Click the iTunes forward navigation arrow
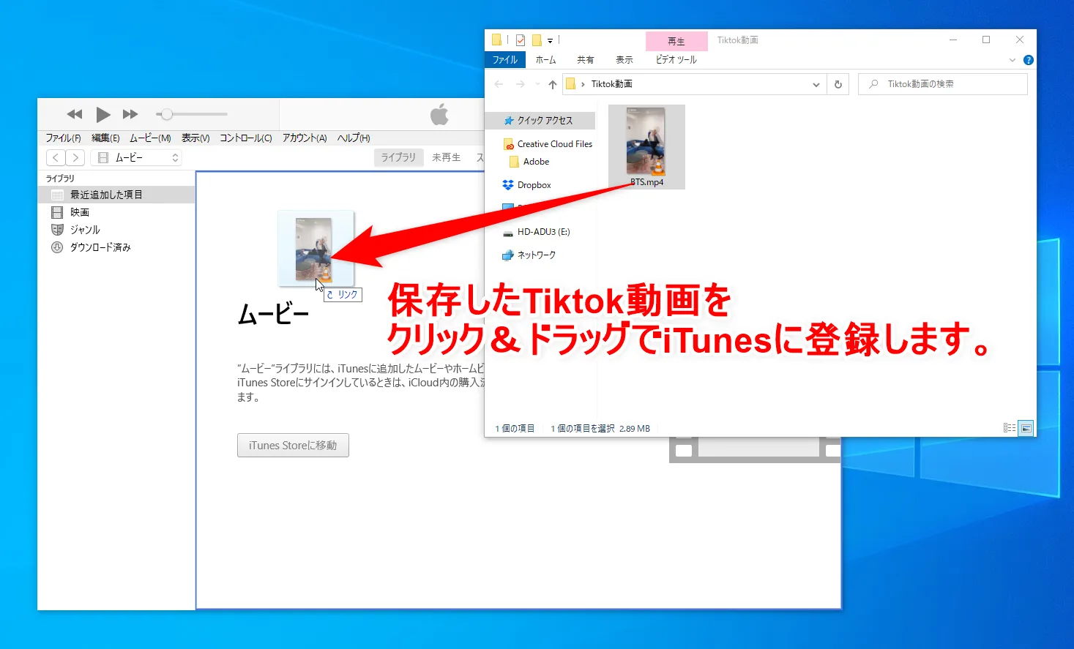Image resolution: width=1074 pixels, height=649 pixels. point(75,157)
